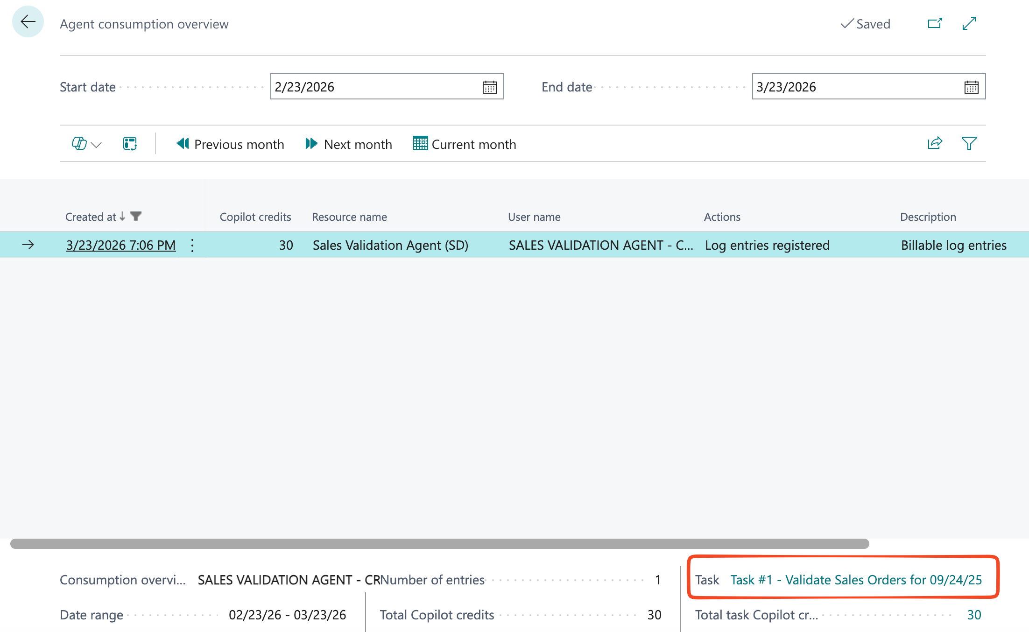Open the End date calendar picker
The width and height of the screenshot is (1029, 632).
971,87
